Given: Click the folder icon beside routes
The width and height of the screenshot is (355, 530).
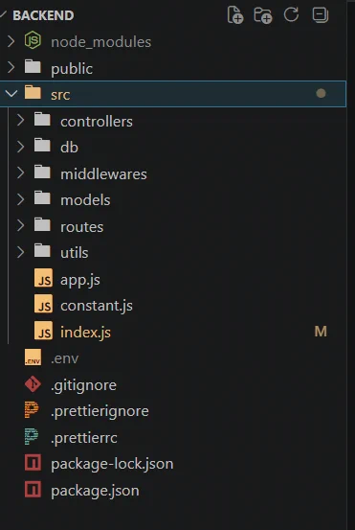Looking at the screenshot, I should coord(42,224).
